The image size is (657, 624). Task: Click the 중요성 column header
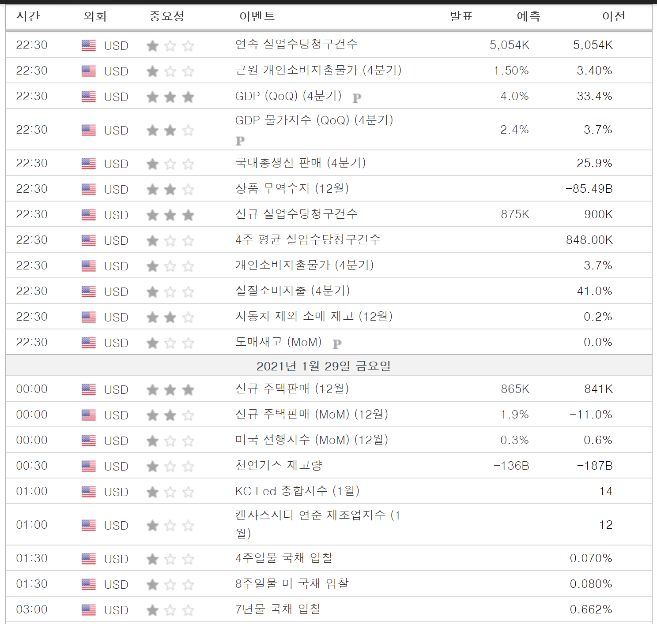tap(167, 16)
